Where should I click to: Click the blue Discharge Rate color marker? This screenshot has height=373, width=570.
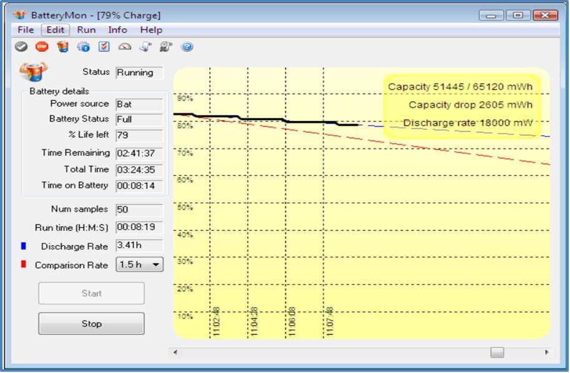coord(24,246)
